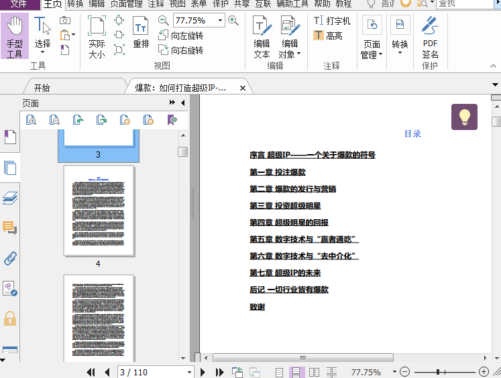Open the File menu
The height and width of the screenshot is (378, 501).
click(x=19, y=4)
